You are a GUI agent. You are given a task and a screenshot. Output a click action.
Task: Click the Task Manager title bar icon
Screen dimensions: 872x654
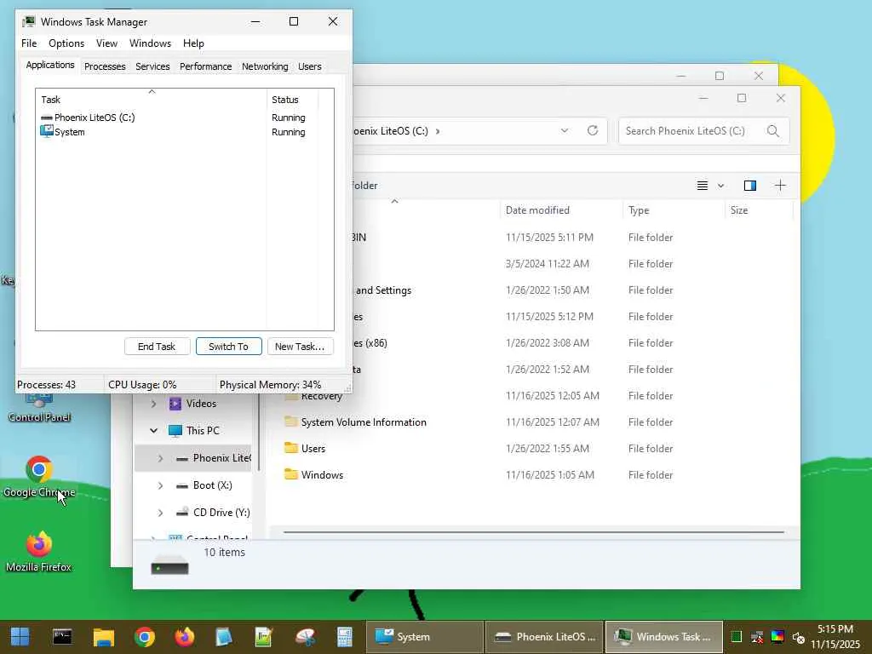click(28, 21)
